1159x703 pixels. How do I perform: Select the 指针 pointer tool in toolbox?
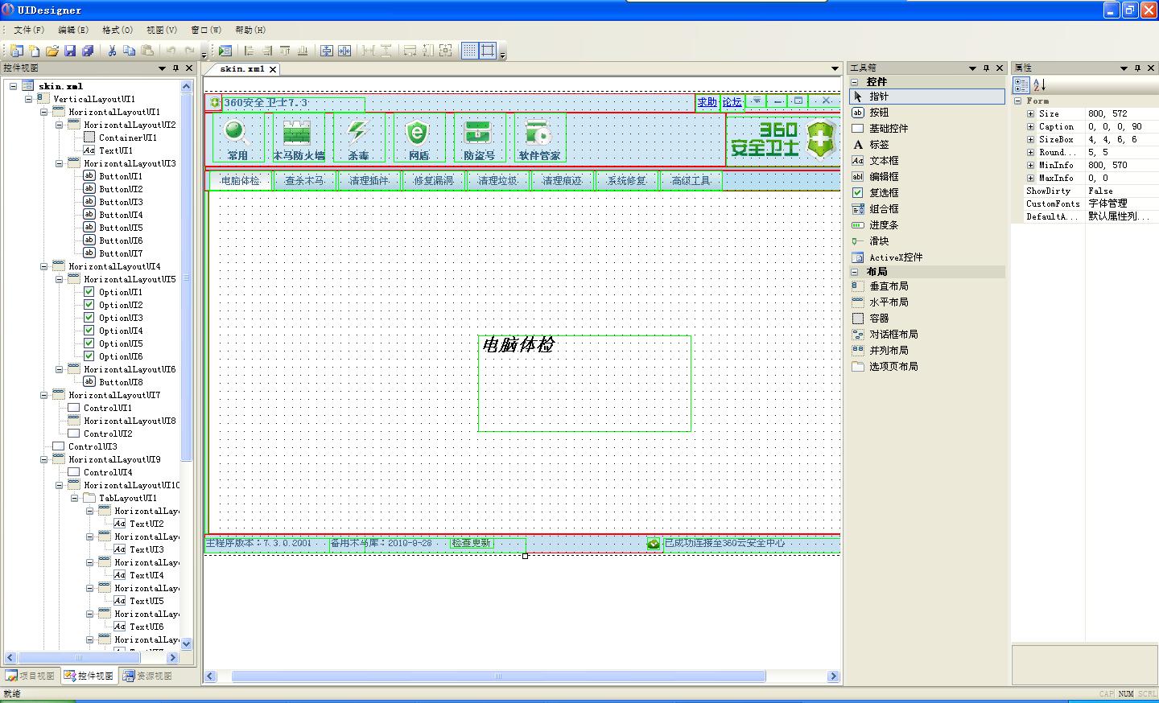click(927, 97)
